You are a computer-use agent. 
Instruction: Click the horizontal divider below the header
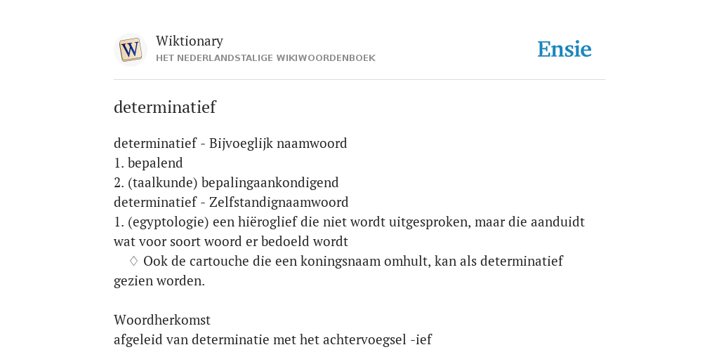[x=359, y=80]
